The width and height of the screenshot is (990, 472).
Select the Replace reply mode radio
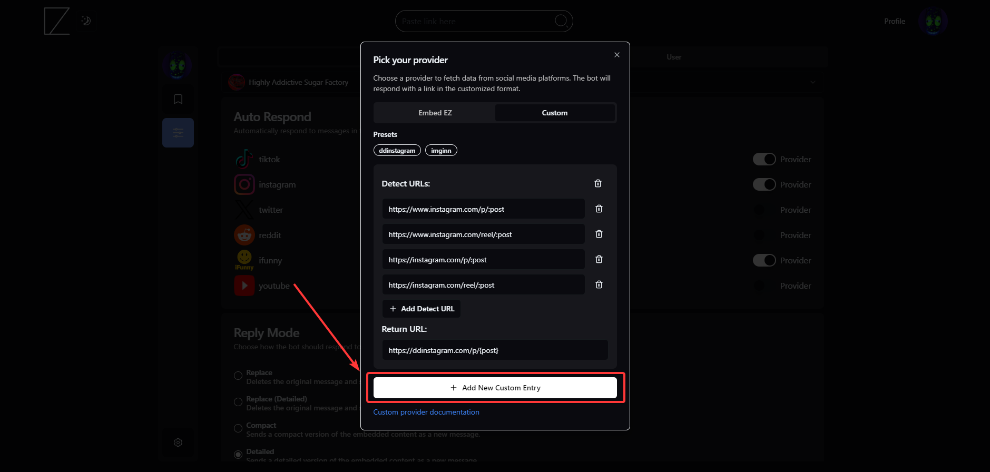238,376
